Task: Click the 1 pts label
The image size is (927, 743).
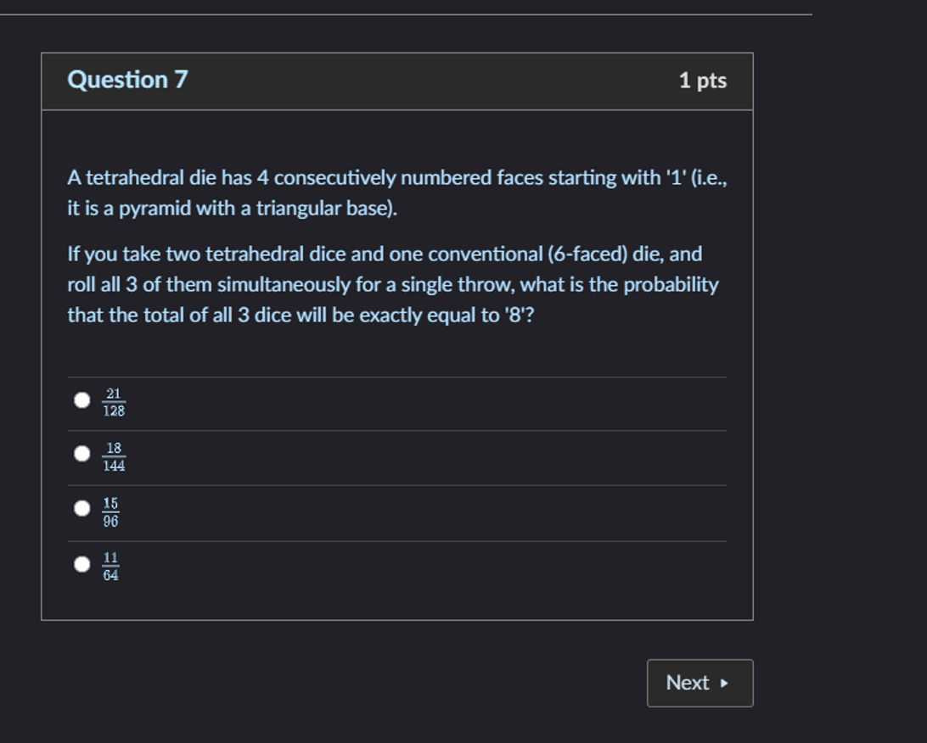Action: point(703,81)
